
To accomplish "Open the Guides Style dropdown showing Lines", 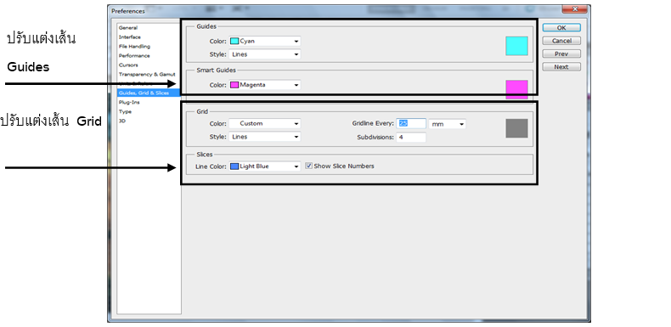I will pos(265,54).
